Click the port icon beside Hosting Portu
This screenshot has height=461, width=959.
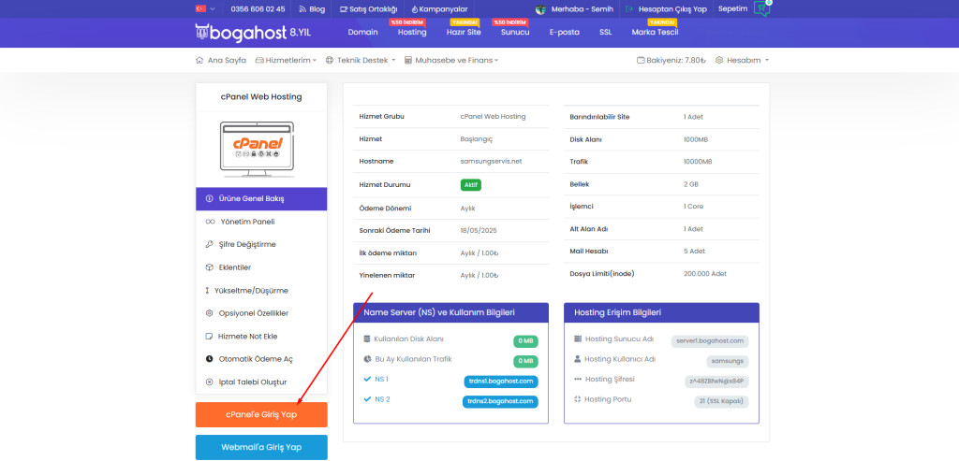[x=578, y=399]
